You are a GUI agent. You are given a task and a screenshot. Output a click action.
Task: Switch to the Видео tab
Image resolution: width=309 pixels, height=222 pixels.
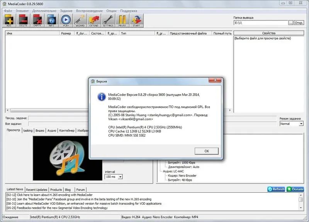point(40,130)
